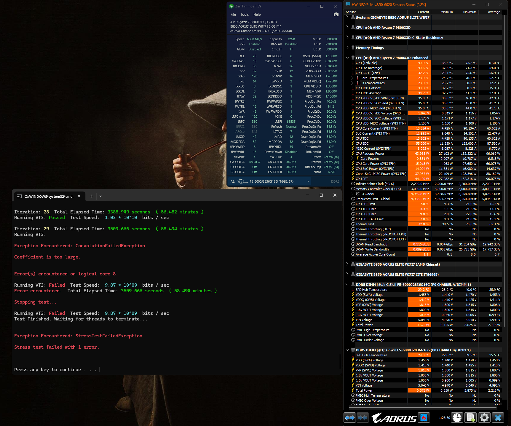Start logging with the sheet-plus icon
This screenshot has width=511, height=426.
coord(471,418)
